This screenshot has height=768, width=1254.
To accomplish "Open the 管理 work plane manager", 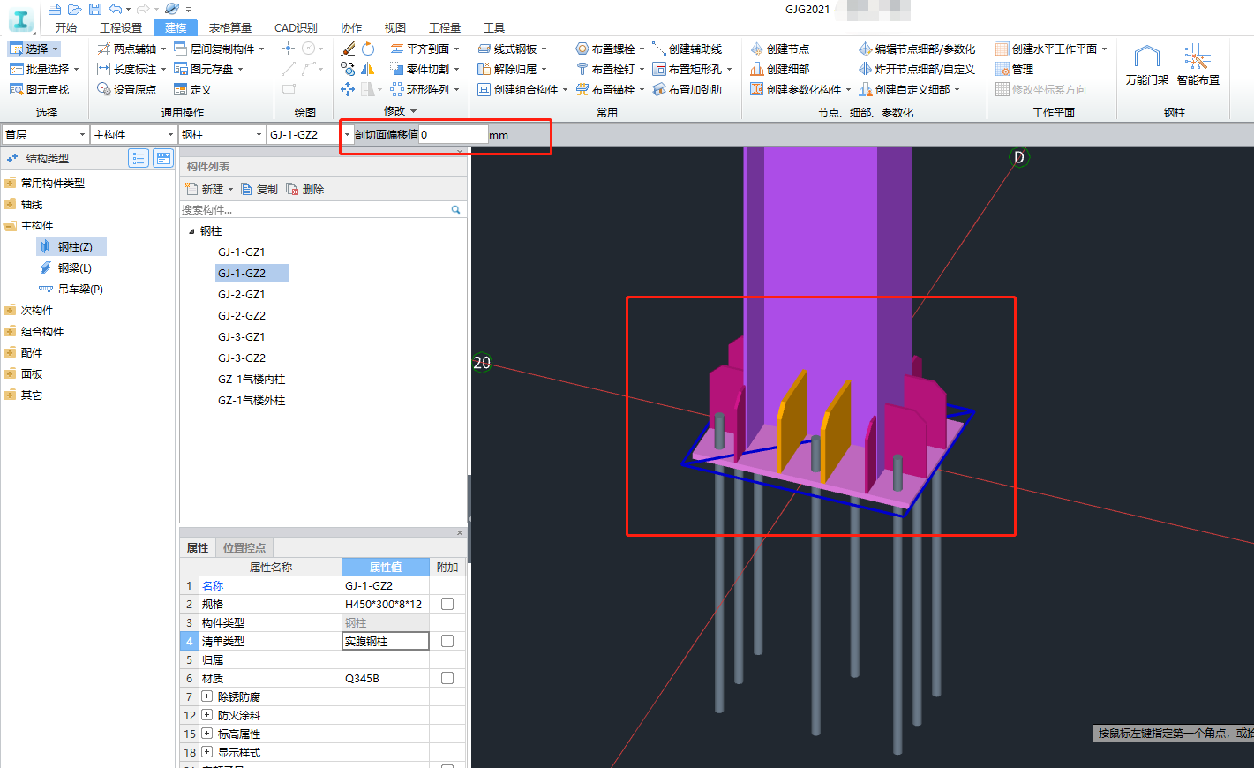I will coord(1015,69).
